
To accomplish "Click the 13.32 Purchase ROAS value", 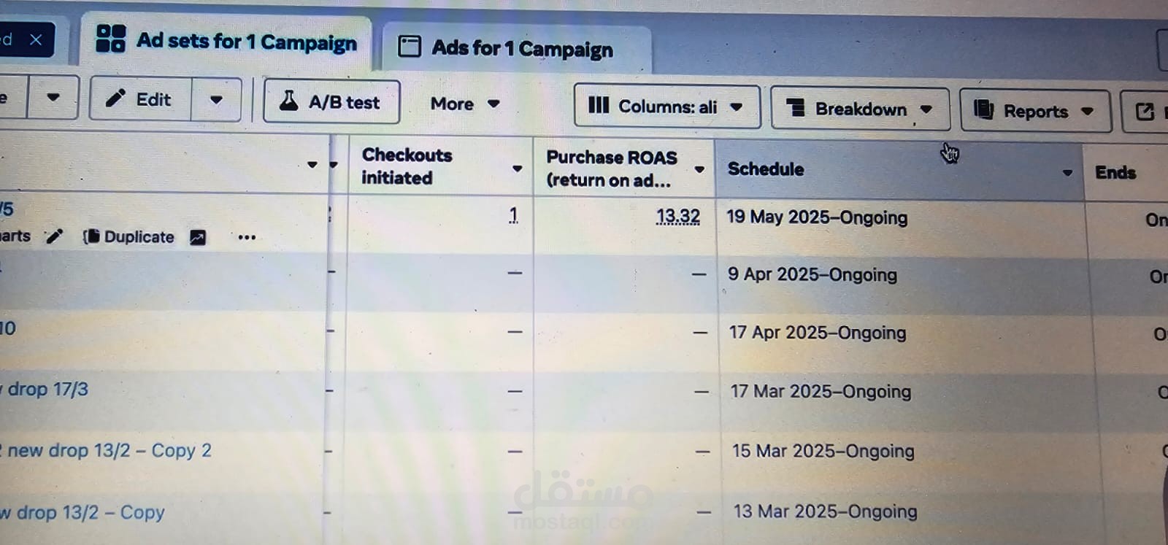I will tap(677, 217).
